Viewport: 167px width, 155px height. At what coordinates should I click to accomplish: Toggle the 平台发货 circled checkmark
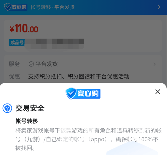pyautogui.click(x=31, y=64)
